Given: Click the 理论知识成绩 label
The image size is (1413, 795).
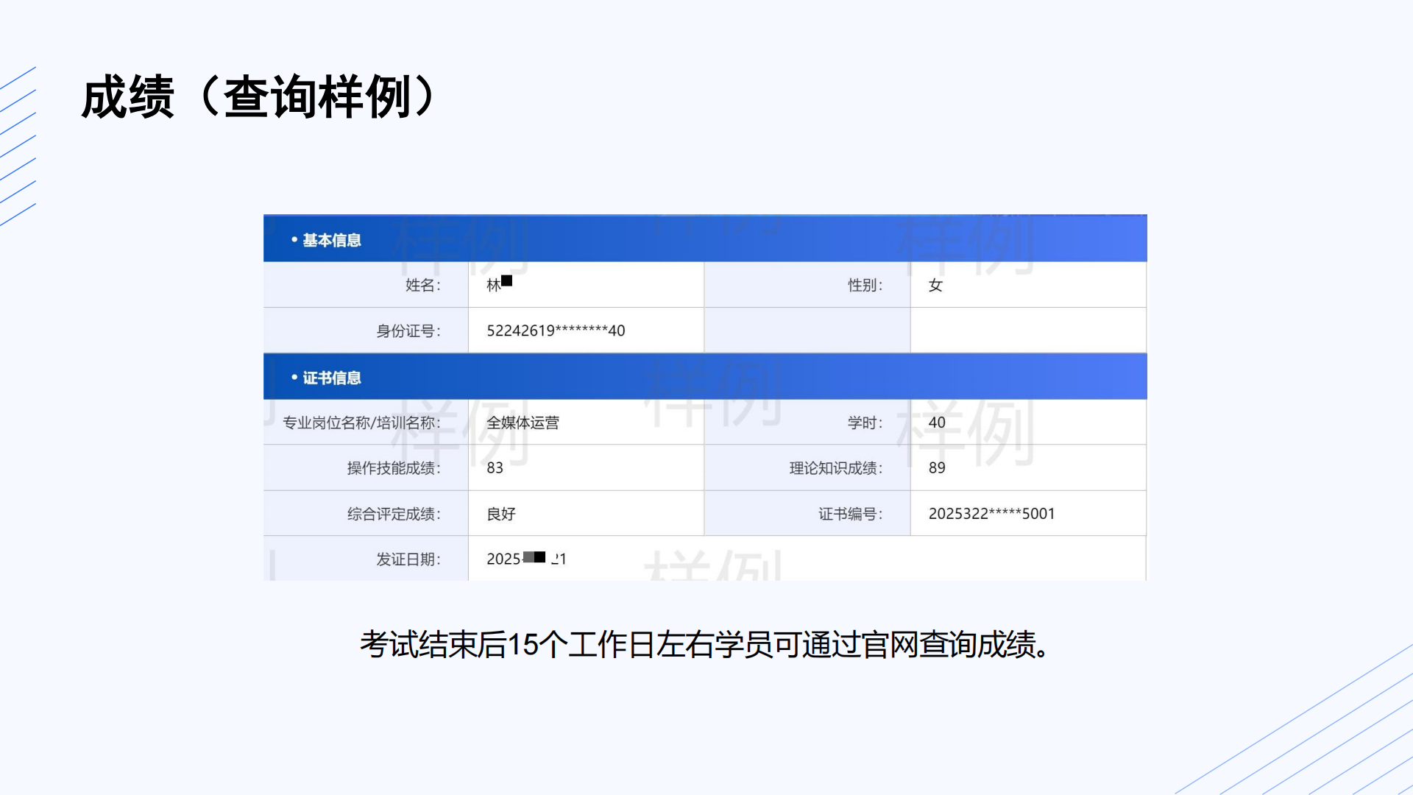Looking at the screenshot, I should [x=836, y=468].
